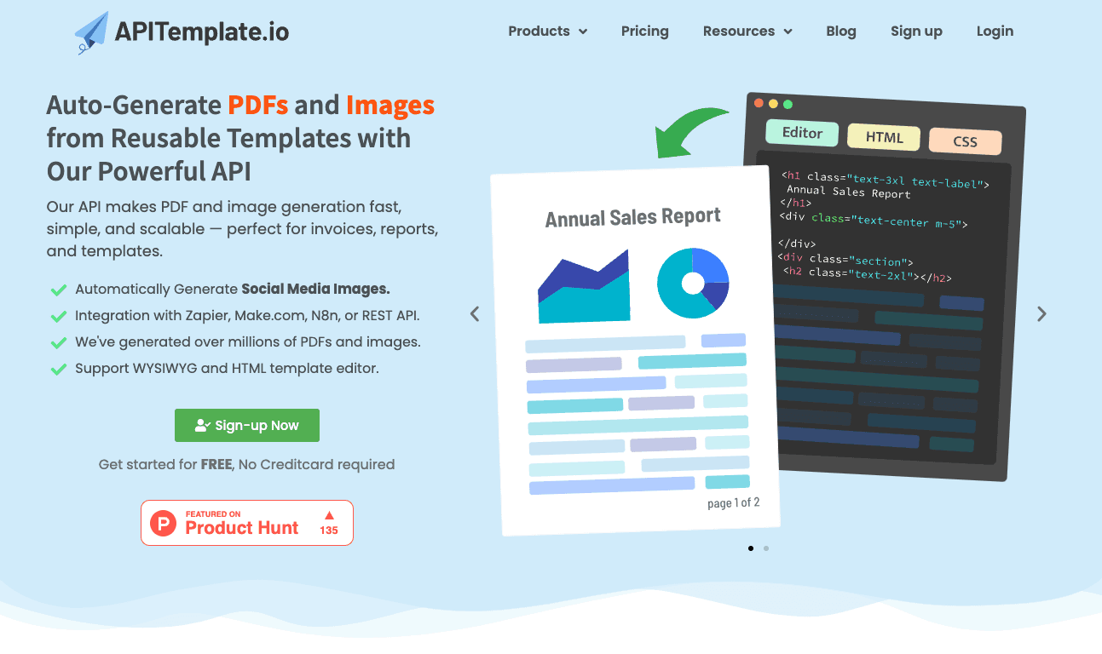The height and width of the screenshot is (654, 1102).
Task: Switch to the CSS tab
Action: [964, 141]
